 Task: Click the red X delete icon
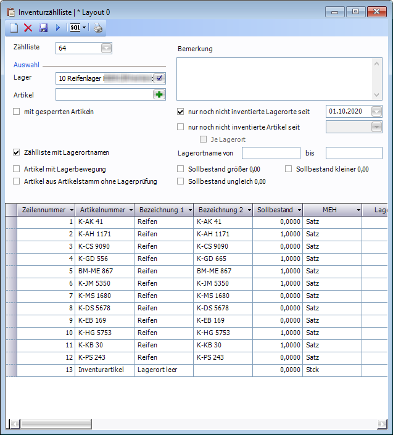pyautogui.click(x=28, y=28)
